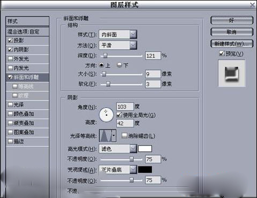Click the style preview thumbnail
The height and width of the screenshot is (198, 257).
[232, 73]
